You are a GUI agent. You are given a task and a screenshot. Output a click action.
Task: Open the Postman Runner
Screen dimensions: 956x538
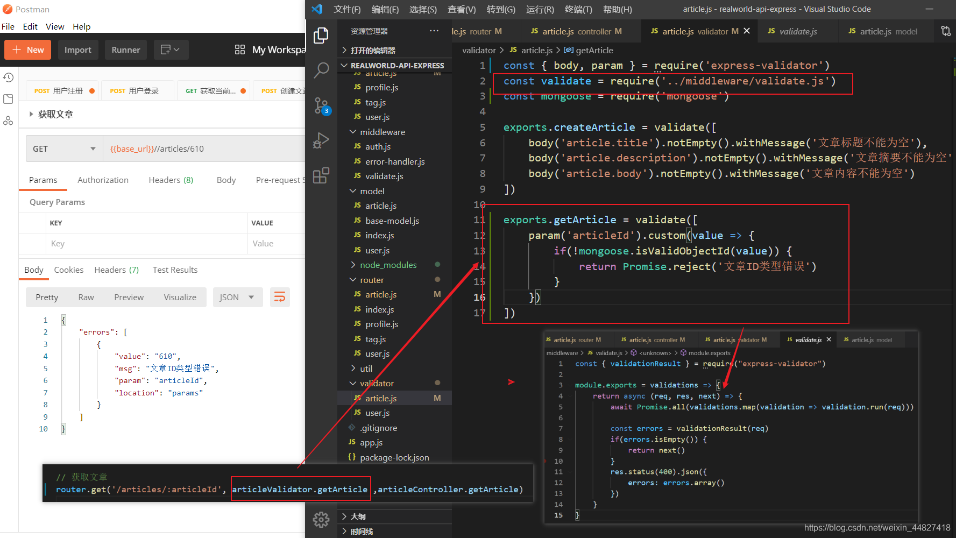[x=126, y=49]
